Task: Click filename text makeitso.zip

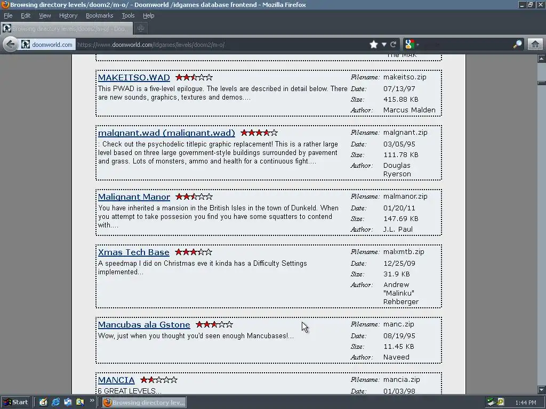Action: pos(405,77)
